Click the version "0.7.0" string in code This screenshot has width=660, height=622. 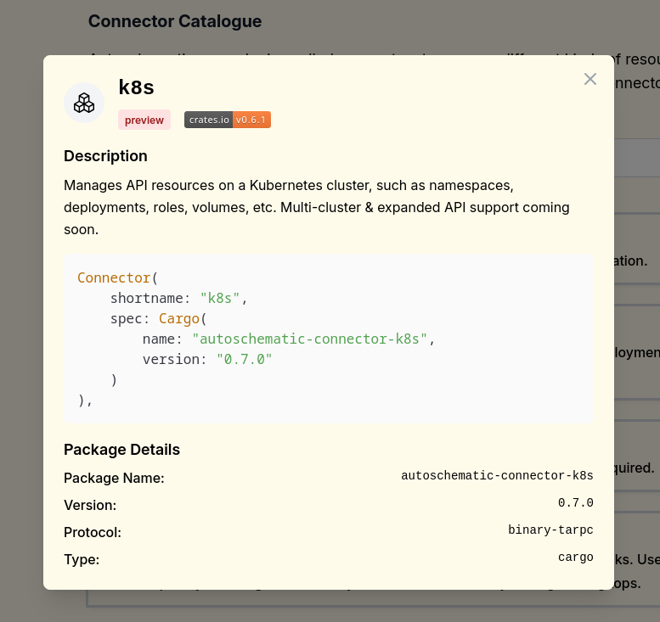[x=244, y=359]
